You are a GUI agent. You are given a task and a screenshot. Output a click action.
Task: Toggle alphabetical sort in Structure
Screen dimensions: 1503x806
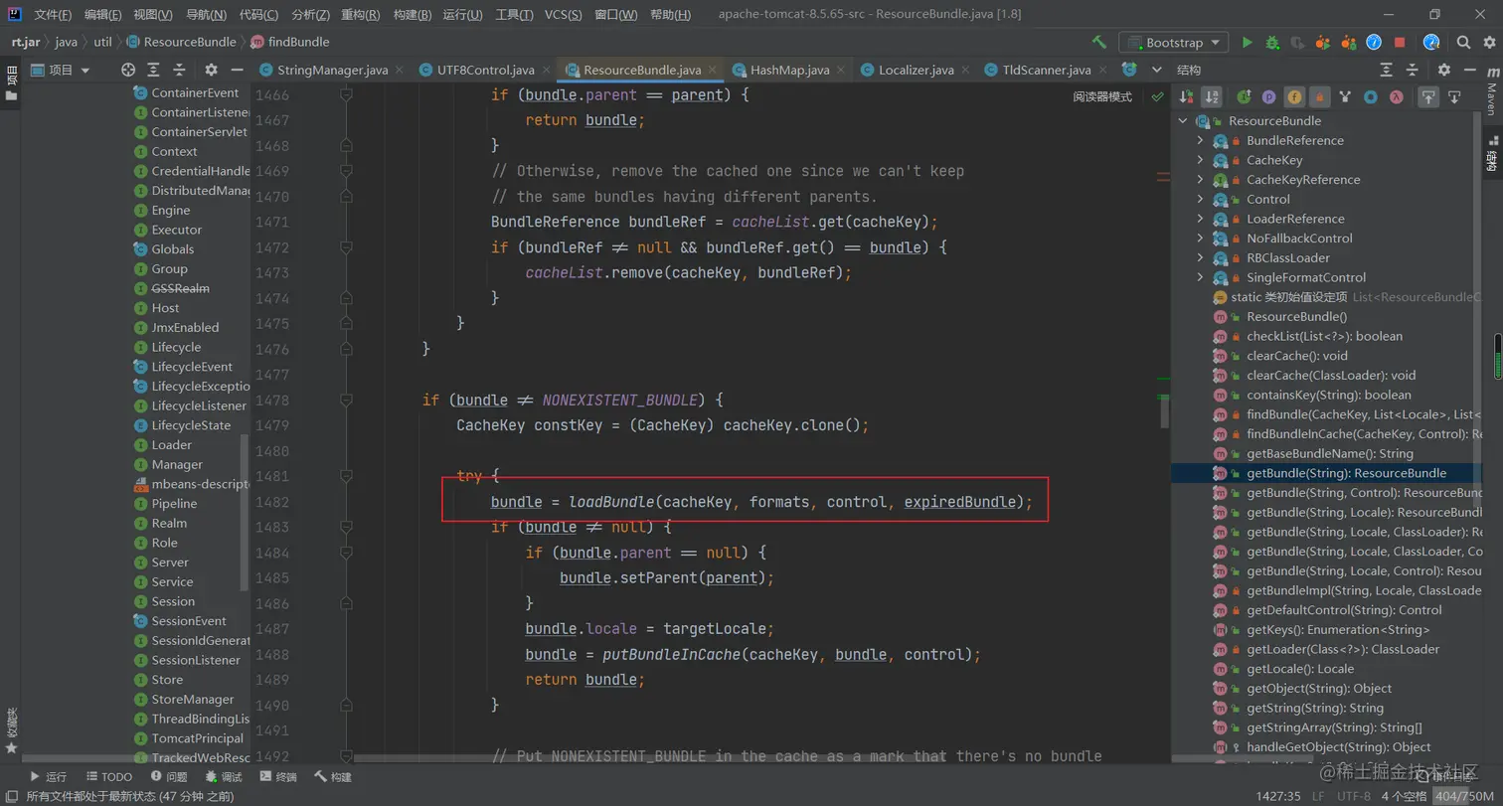click(1211, 97)
